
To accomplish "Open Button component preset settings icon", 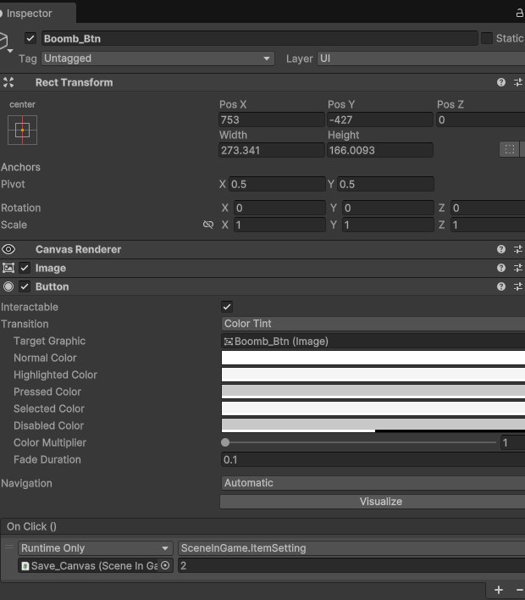I will point(518,286).
